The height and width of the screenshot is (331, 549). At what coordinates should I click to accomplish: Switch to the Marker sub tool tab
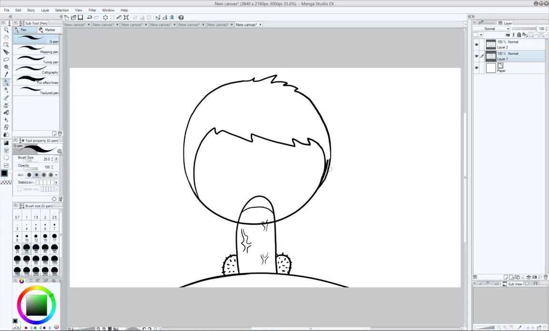48,30
